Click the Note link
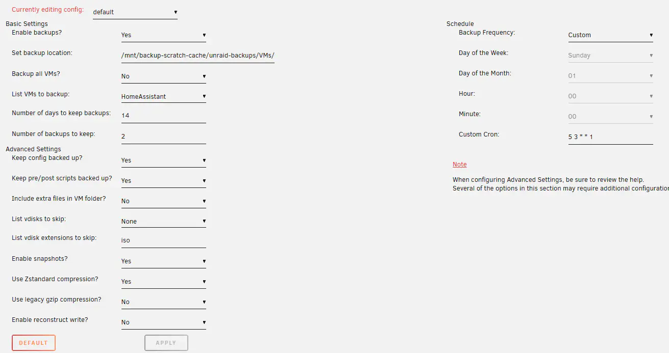This screenshot has height=353, width=669. click(x=459, y=164)
